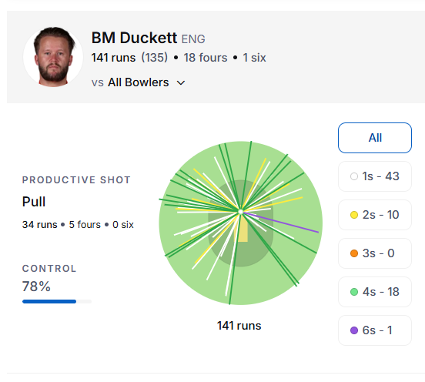425x382 pixels.
Task: Show only 4s - 18 shots
Action: coord(375,292)
